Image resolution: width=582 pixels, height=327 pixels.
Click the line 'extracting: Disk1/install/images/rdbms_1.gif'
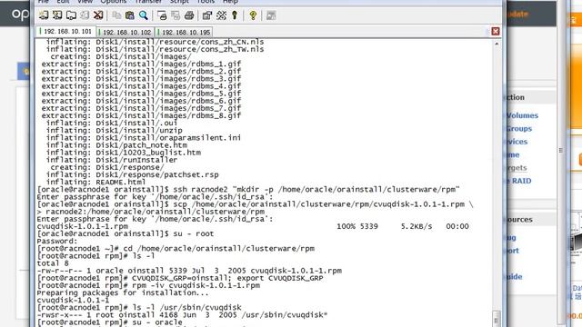(141, 64)
